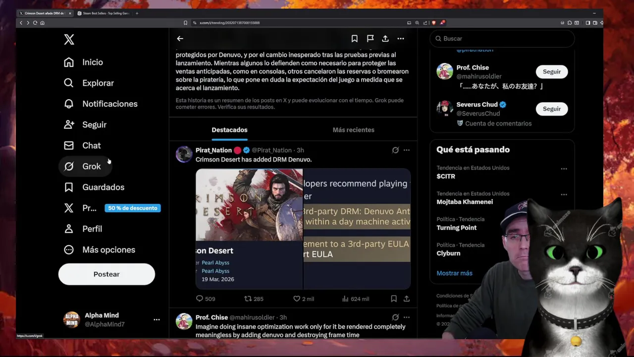Reply to Pirat_Nation's post with 509 comments
634x357 pixels.
[x=206, y=299]
